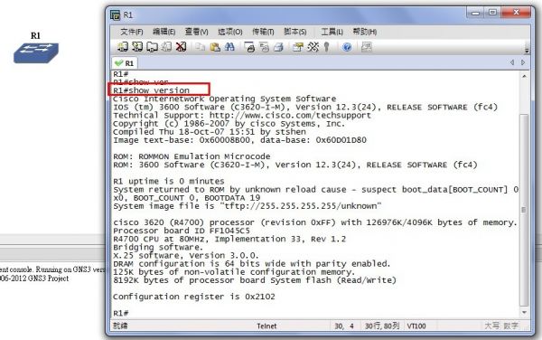
Task: Click the Quick Connect lightning icon
Action: point(137,47)
